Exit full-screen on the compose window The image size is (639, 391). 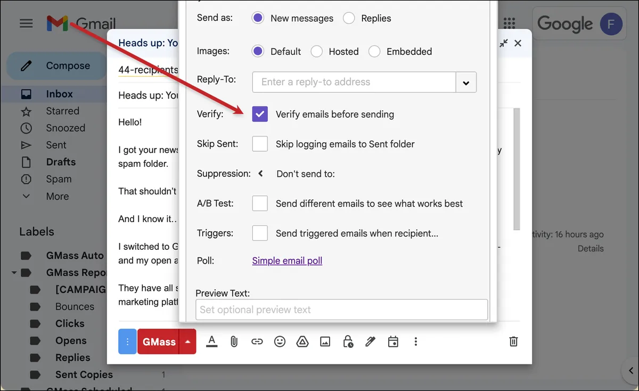click(x=503, y=43)
